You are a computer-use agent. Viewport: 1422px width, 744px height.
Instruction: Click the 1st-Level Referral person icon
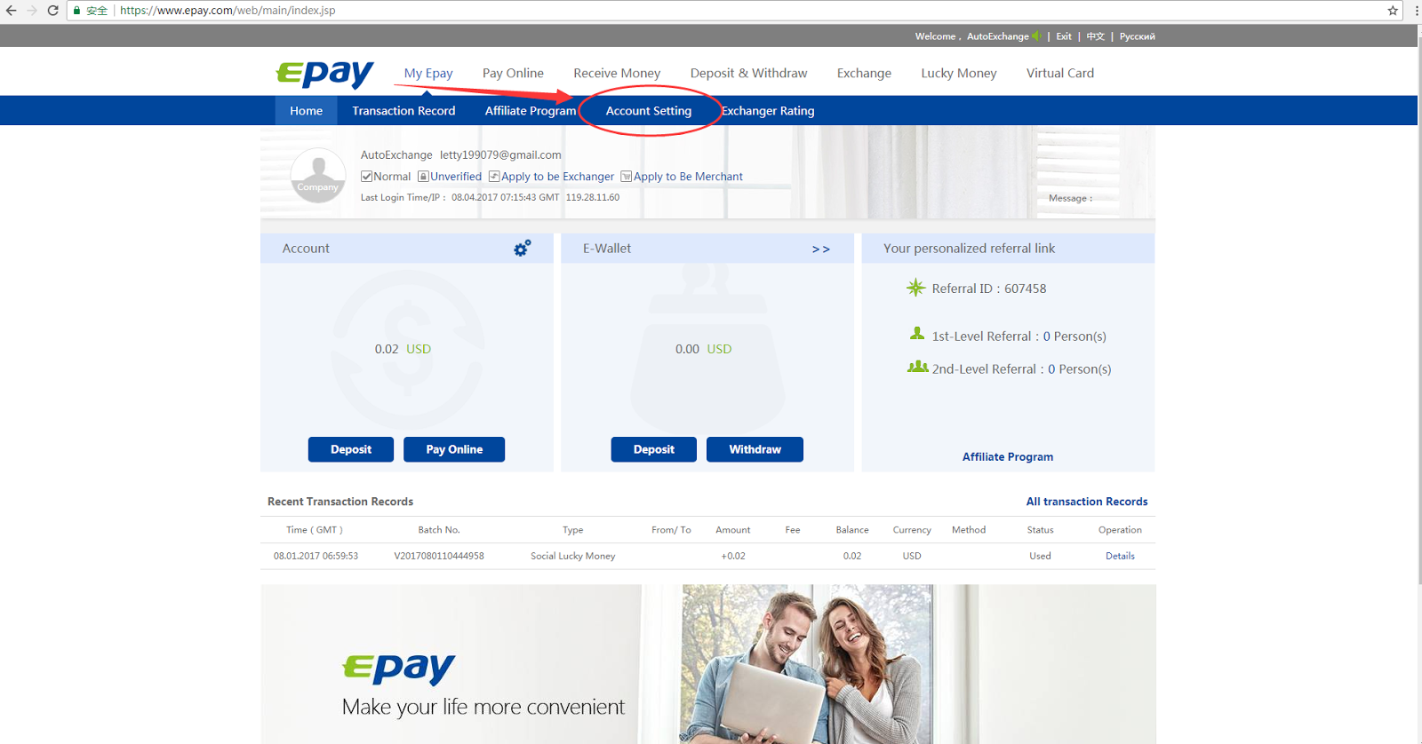pyautogui.click(x=917, y=334)
